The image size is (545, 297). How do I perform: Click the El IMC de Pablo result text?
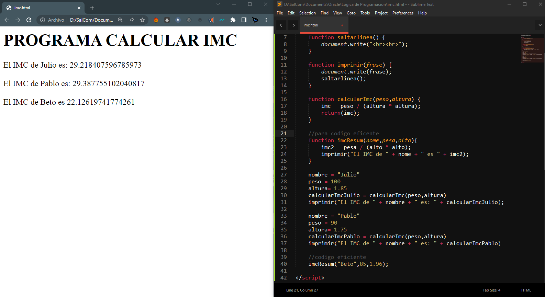pos(74,83)
